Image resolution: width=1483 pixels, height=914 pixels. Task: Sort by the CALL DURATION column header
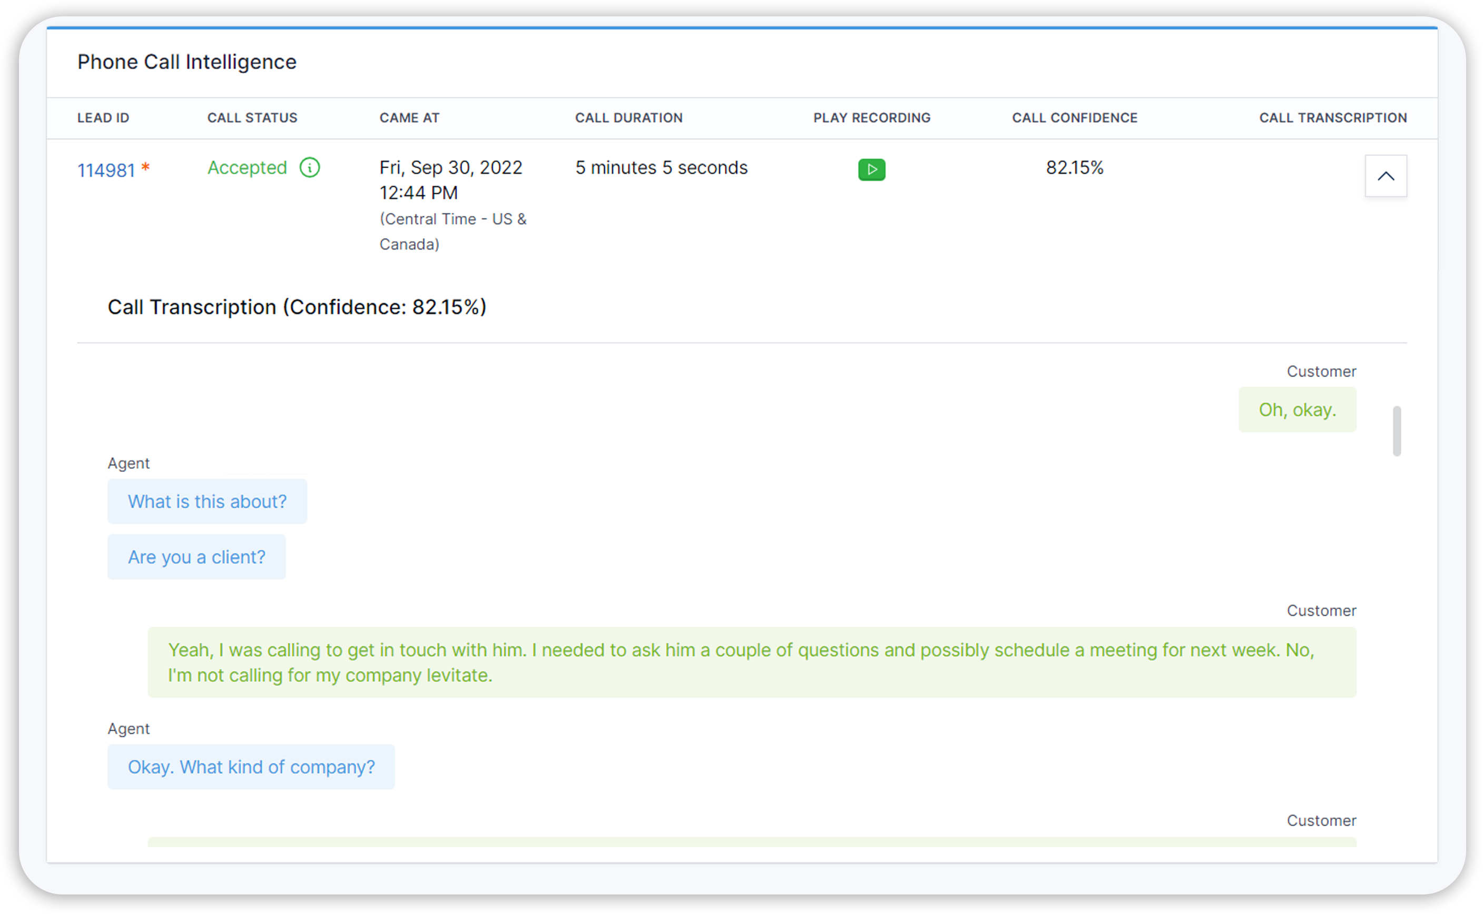(628, 117)
